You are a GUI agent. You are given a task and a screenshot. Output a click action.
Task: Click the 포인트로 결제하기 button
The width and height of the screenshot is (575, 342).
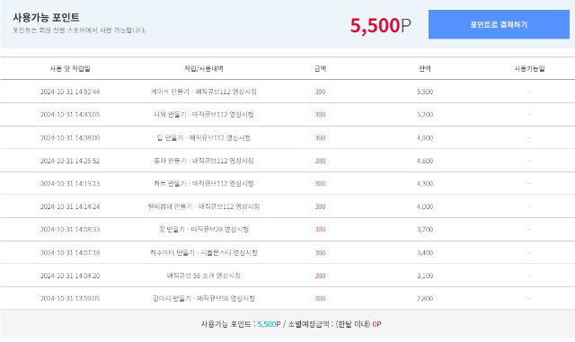click(x=499, y=24)
